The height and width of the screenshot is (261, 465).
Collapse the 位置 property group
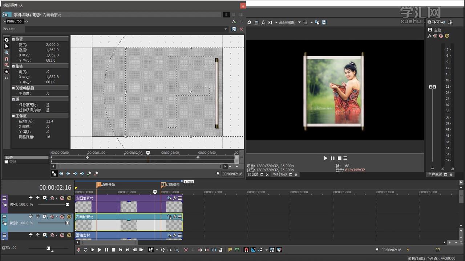13,39
